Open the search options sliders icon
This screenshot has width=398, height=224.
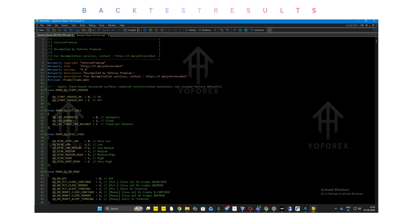[270, 30]
